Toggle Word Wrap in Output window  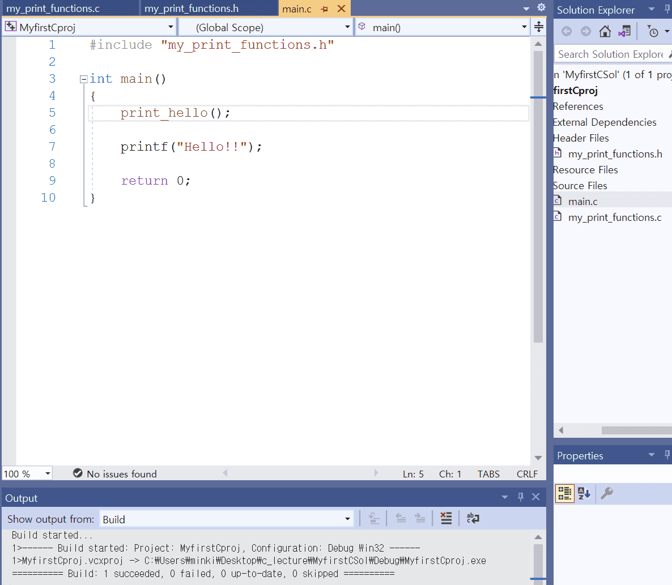pos(473,518)
